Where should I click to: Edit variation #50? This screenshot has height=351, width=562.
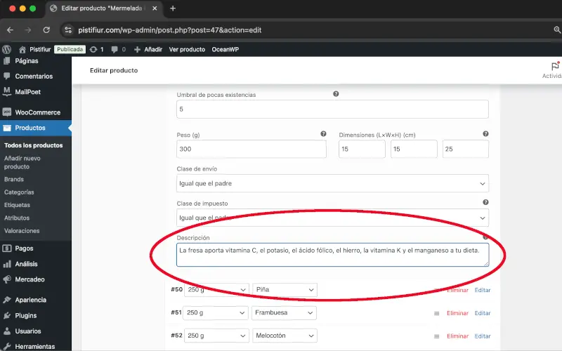pyautogui.click(x=483, y=290)
